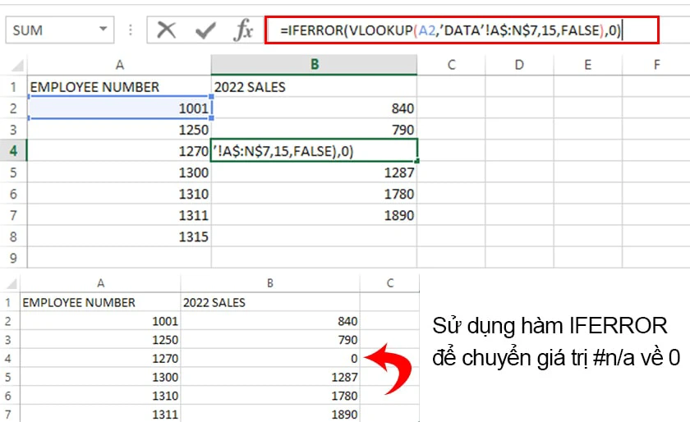Click cell B2 with value 840 in top sheet

pos(314,108)
